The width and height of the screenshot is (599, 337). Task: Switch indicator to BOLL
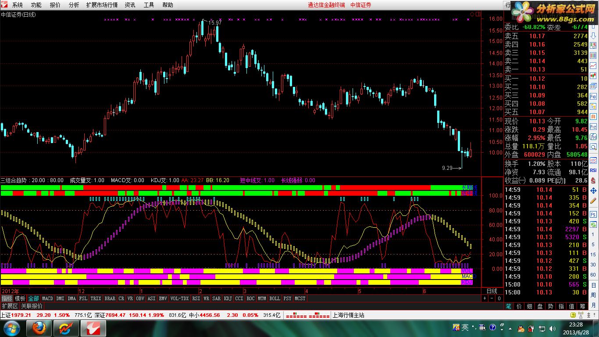coord(275,298)
